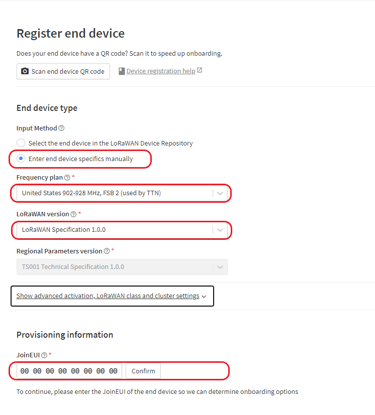Open the Regional Parameters version dropdown
Viewport: 375px width, 415px height.
[x=220, y=266]
